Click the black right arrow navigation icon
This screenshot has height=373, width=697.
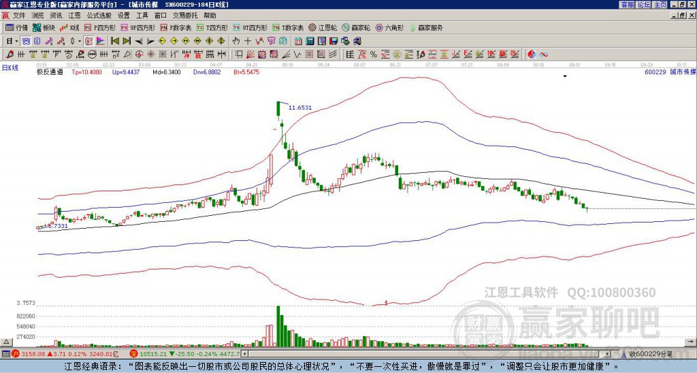150,42
